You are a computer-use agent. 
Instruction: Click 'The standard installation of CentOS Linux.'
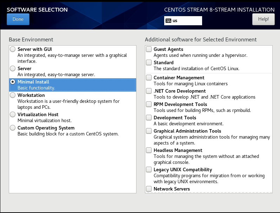coord(196,68)
